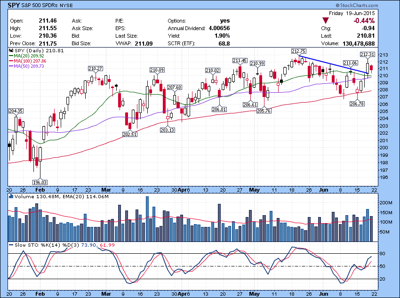Click the SPY ticker symbol in the title

[13, 5]
